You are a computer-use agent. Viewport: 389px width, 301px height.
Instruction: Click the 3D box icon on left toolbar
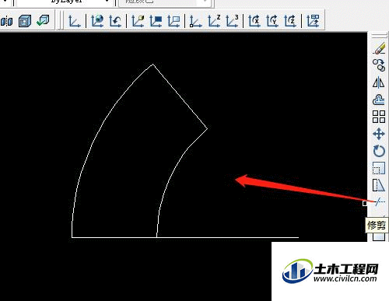(25, 21)
